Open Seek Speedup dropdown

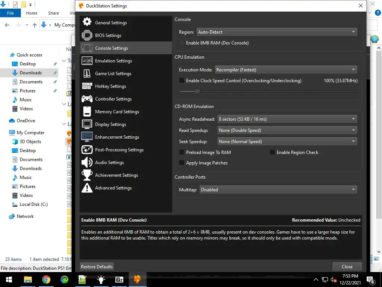pos(287,142)
